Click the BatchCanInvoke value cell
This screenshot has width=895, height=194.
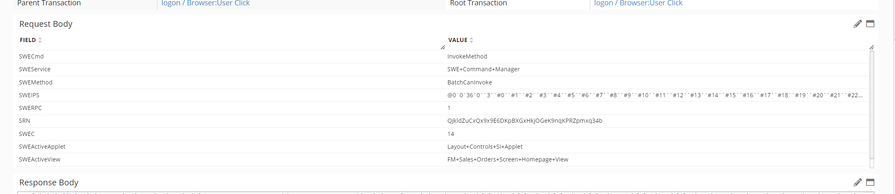click(x=470, y=82)
